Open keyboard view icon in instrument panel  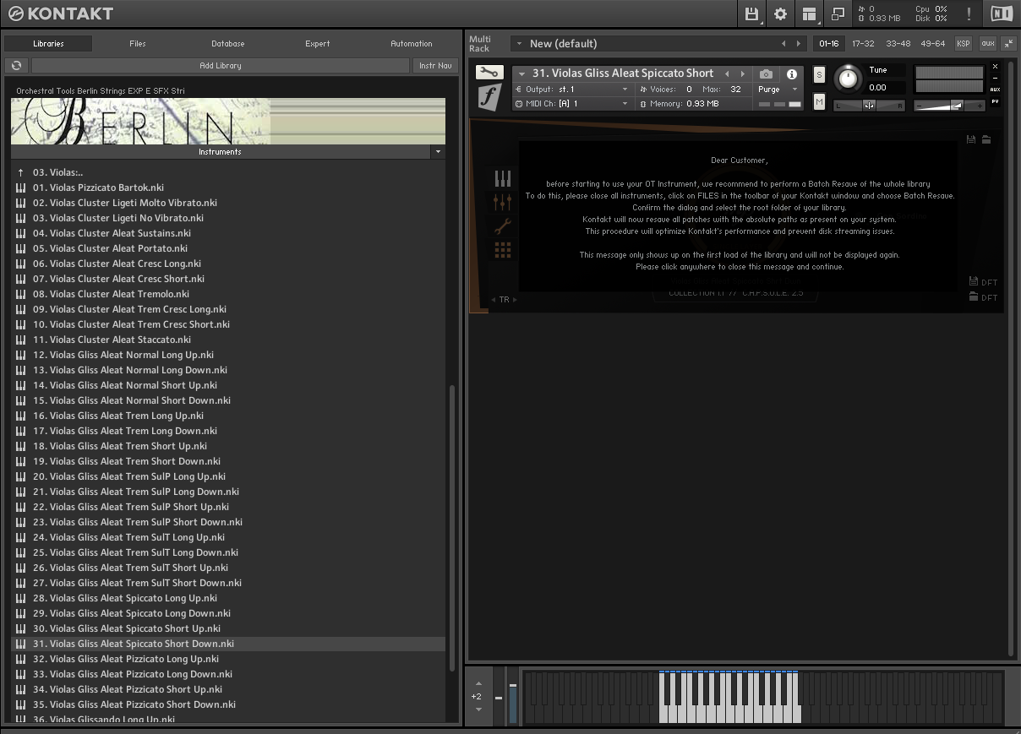pyautogui.click(x=503, y=178)
